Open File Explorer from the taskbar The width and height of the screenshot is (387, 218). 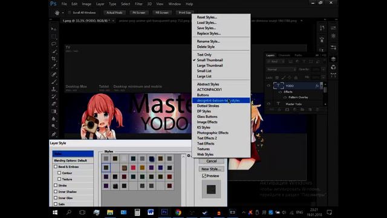pos(110,212)
